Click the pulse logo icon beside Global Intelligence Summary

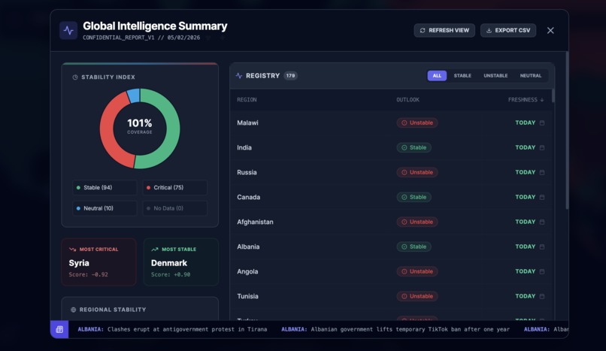(68, 31)
